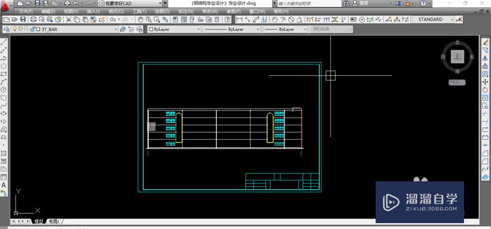491x229 pixels.
Task: Open the 文件(F) menu
Action: point(26,11)
